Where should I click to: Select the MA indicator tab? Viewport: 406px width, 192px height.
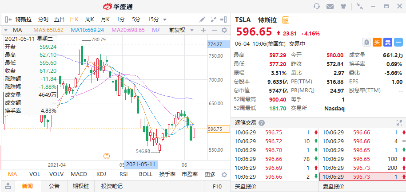pos(12,174)
